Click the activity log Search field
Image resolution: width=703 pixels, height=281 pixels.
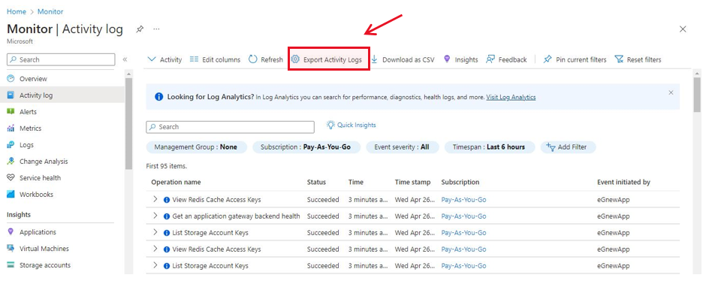[x=231, y=127]
